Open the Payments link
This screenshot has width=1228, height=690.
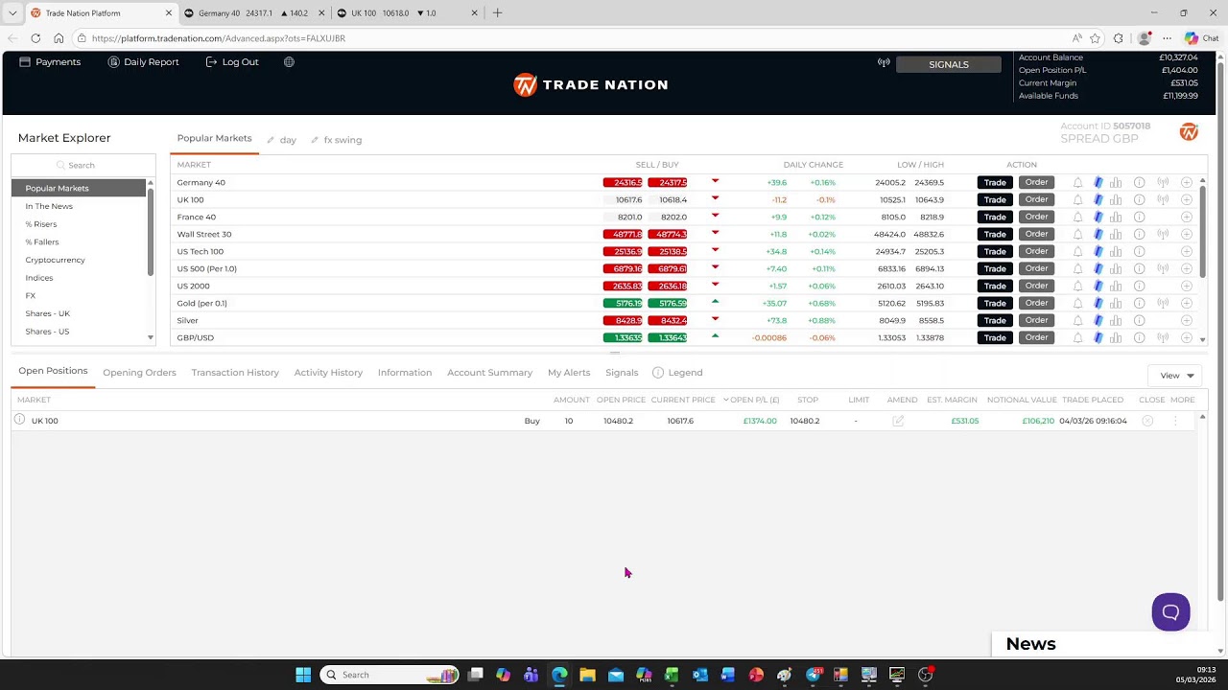pyautogui.click(x=50, y=61)
